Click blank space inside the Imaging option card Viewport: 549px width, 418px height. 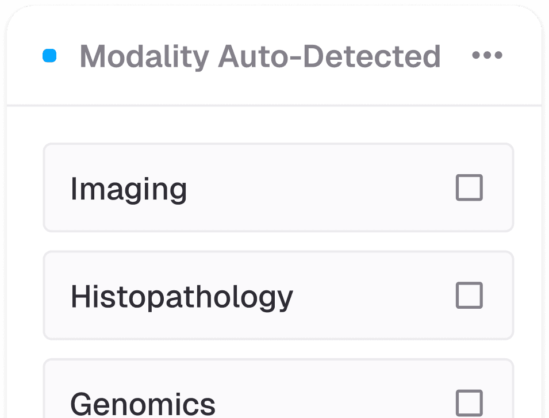coord(322,189)
